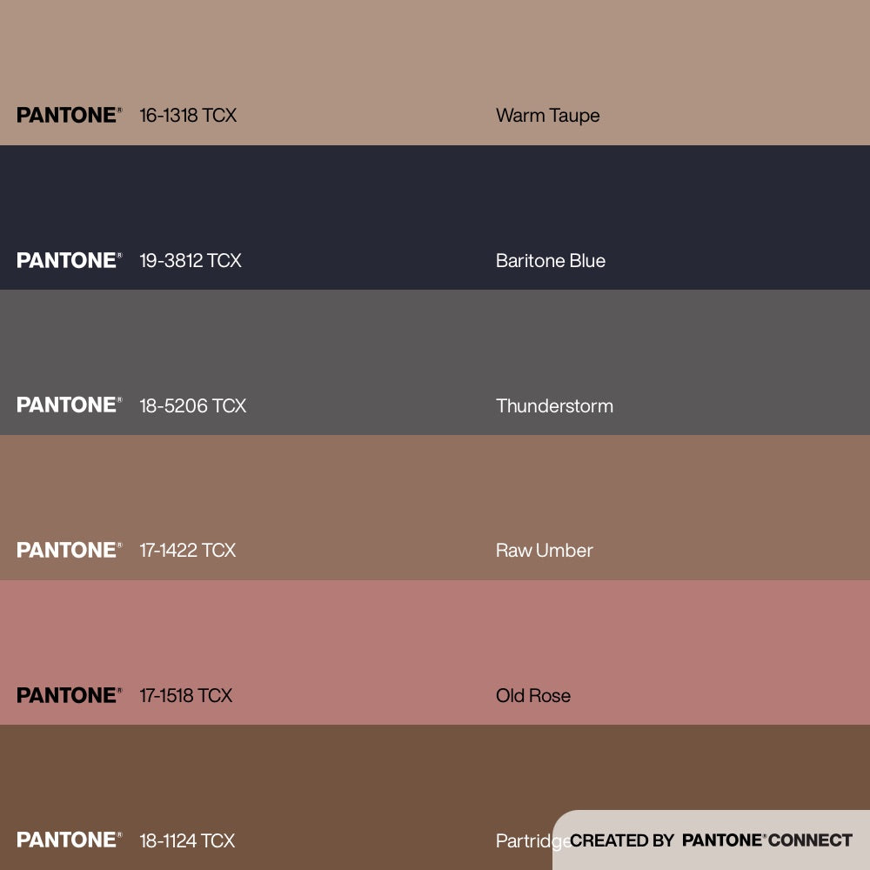Screen dimensions: 870x870
Task: Pick the Old Rose name label
Action: click(532, 695)
